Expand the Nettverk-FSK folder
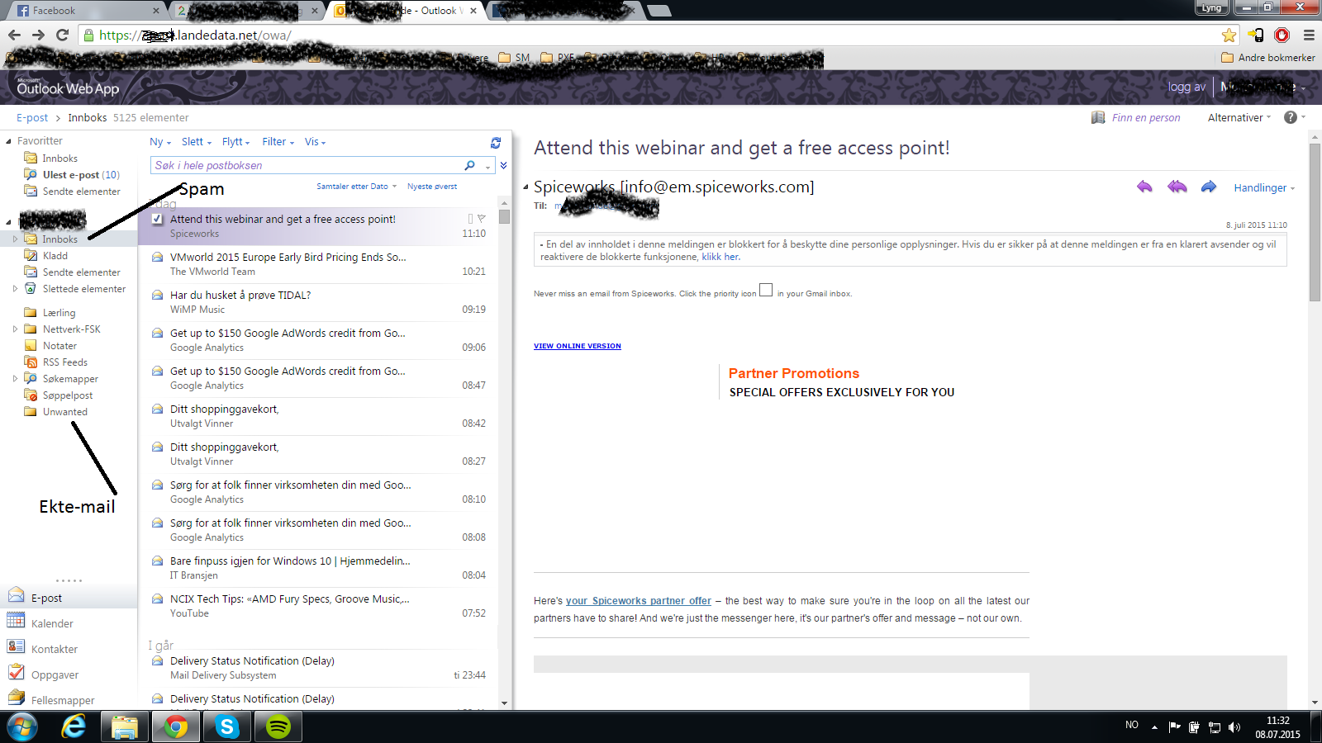This screenshot has width=1322, height=743. tap(15, 329)
